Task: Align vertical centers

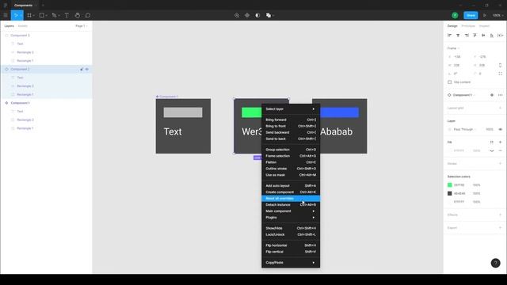Action: [x=483, y=35]
